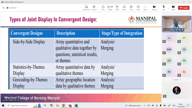The width and height of the screenshot is (192, 108).
Task: Go to previous participants page
Action: point(173,80)
